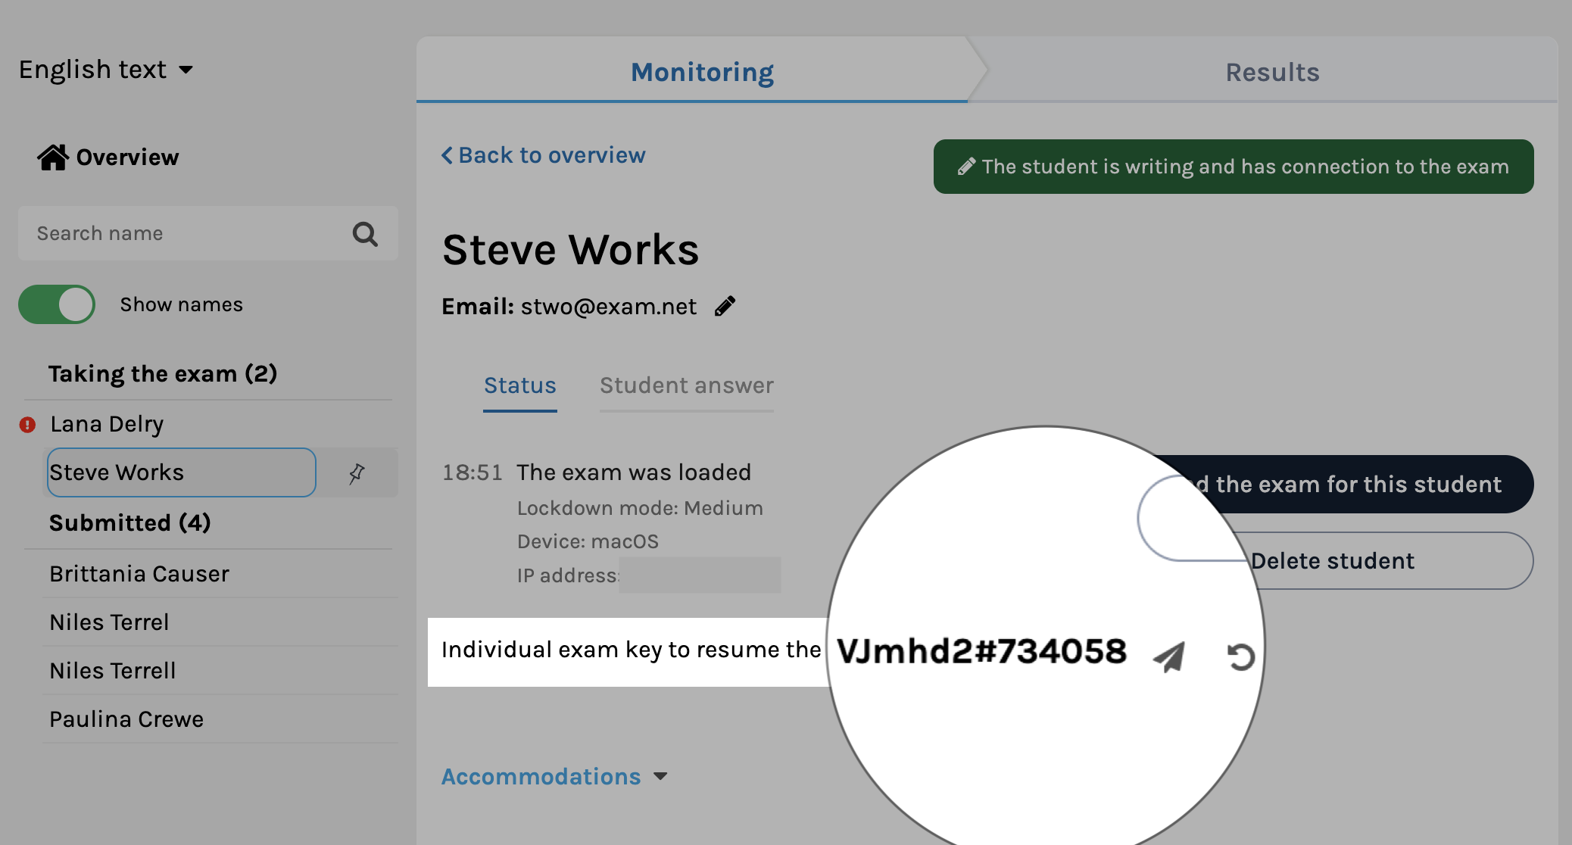Switch to the Results tab
Image resolution: width=1572 pixels, height=845 pixels.
pos(1272,72)
